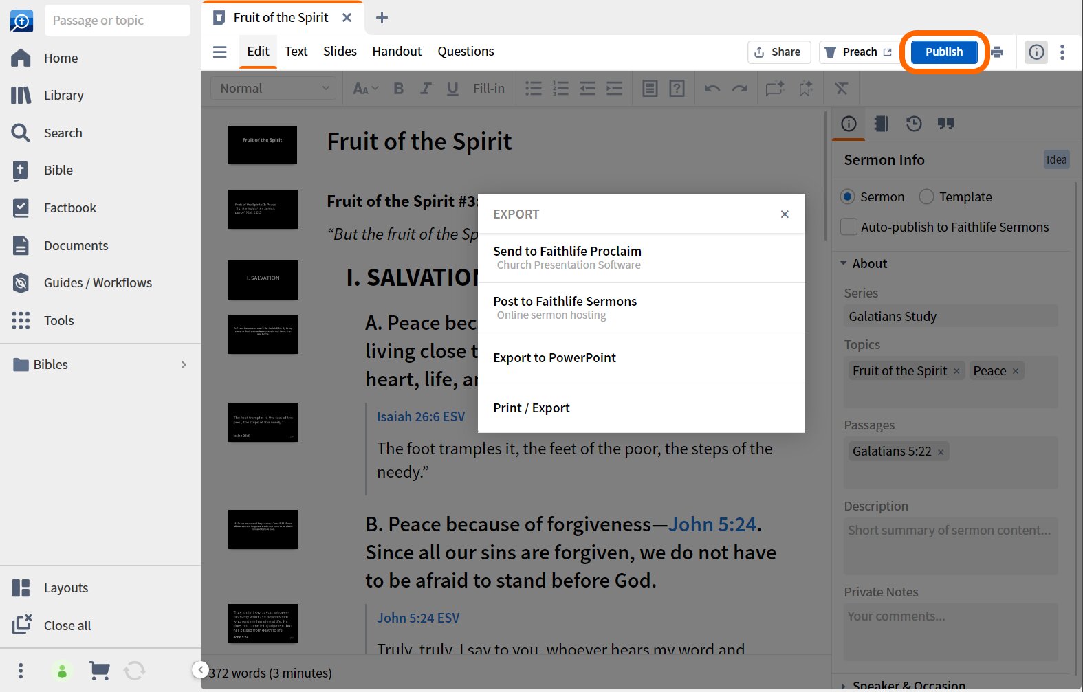Viewport: 1083px width, 692px height.
Task: Choose Export to PowerPoint
Action: (642, 358)
